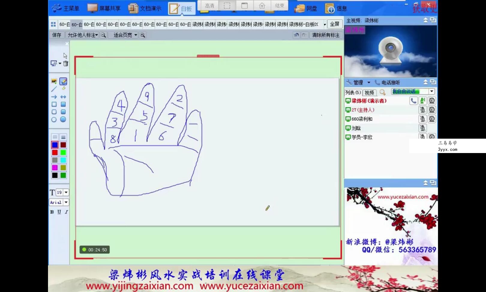Select the insert image tool
Image resolution: width=486 pixels, height=292 pixels.
pos(54,81)
